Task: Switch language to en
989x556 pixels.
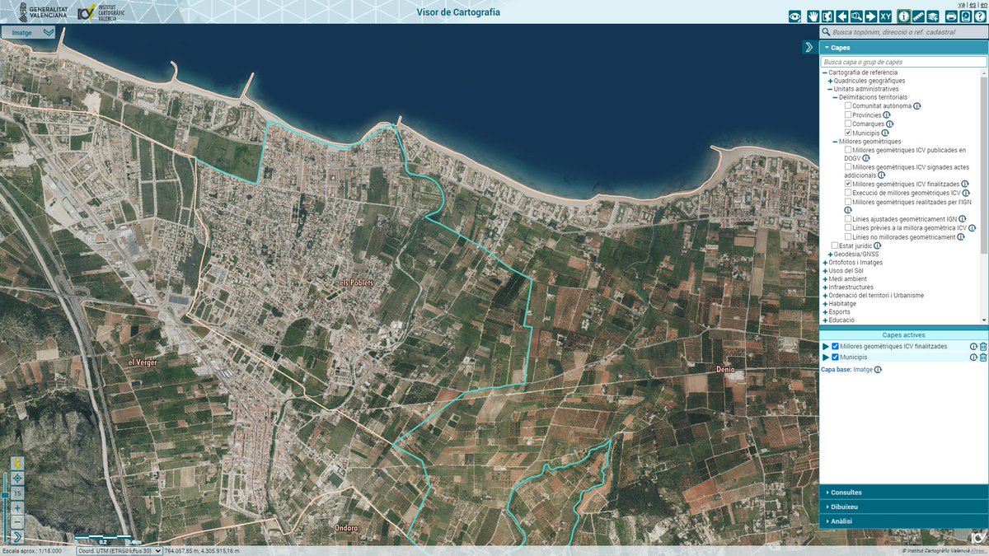Action: [984, 4]
